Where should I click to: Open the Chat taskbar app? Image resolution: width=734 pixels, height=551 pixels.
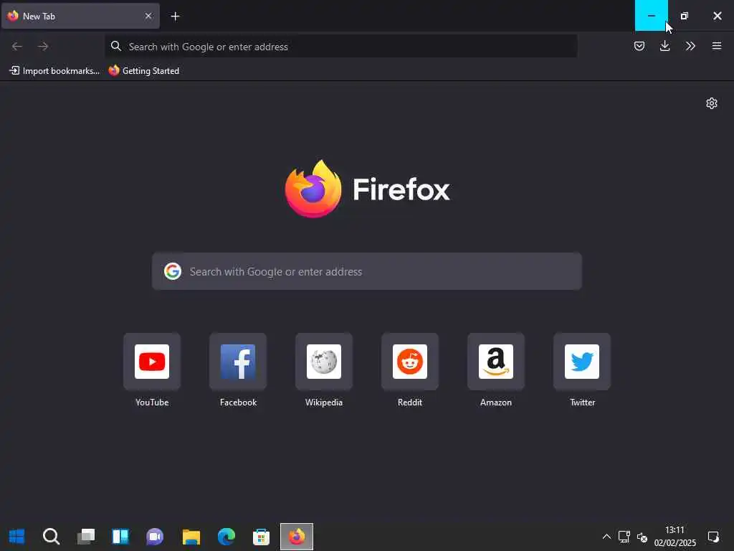[x=156, y=537]
